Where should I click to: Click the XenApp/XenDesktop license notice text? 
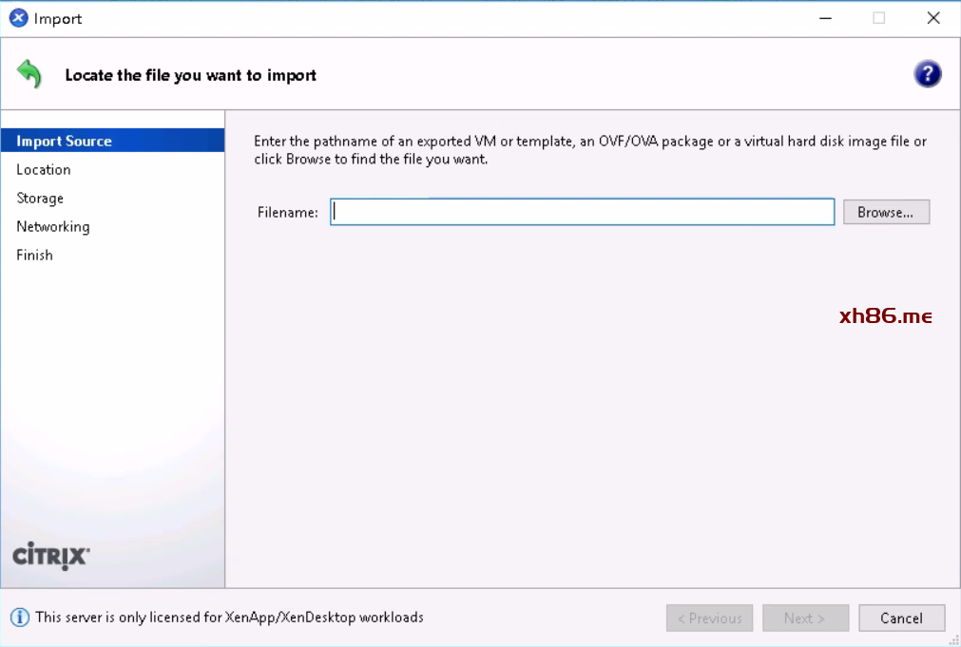pos(229,618)
